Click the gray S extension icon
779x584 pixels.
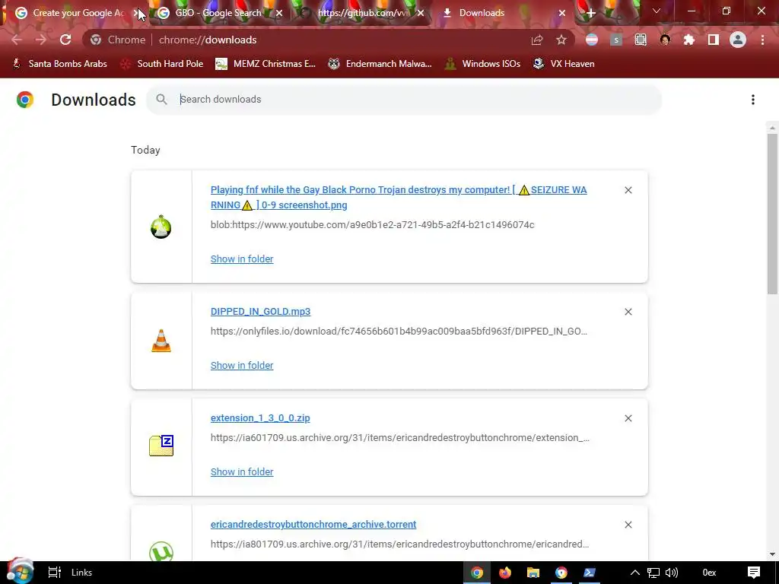point(616,40)
